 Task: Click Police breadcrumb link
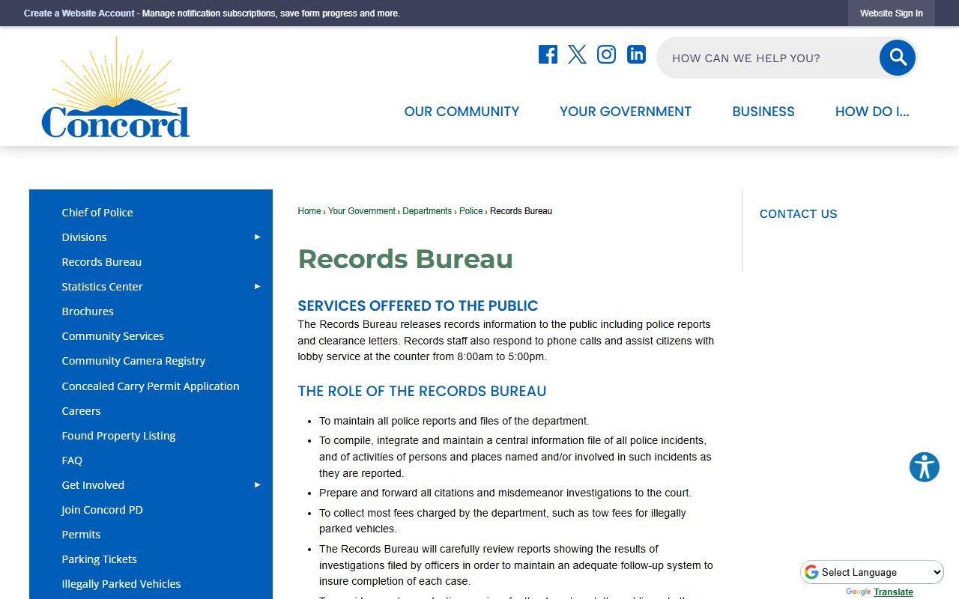[471, 211]
